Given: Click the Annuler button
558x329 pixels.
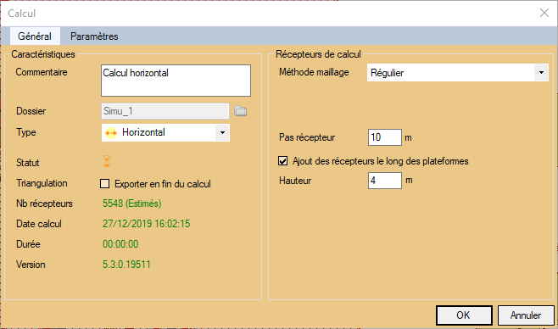Looking at the screenshot, I should 526,315.
